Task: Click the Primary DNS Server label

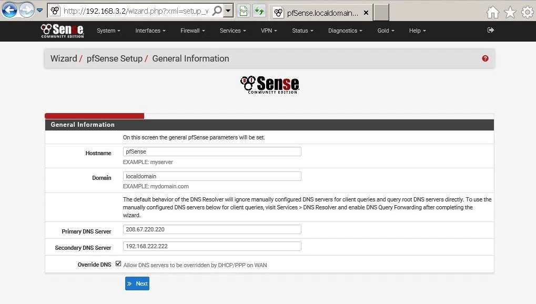Action: tap(86, 231)
